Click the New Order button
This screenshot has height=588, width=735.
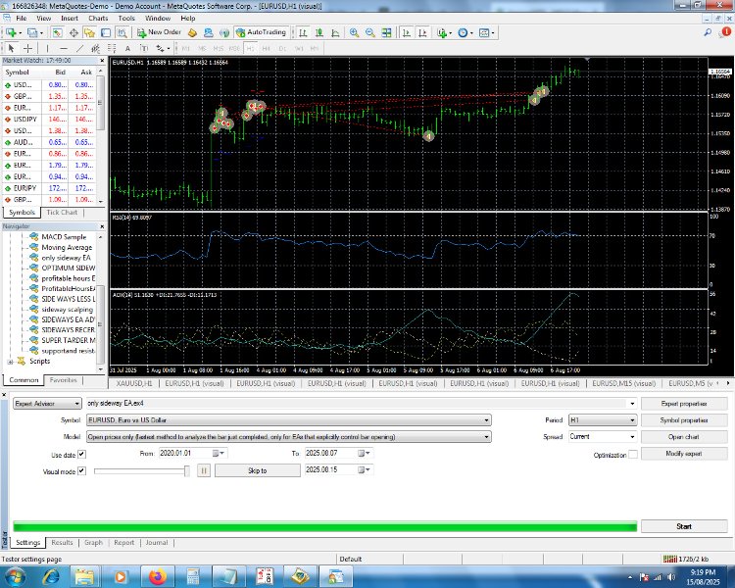point(159,32)
